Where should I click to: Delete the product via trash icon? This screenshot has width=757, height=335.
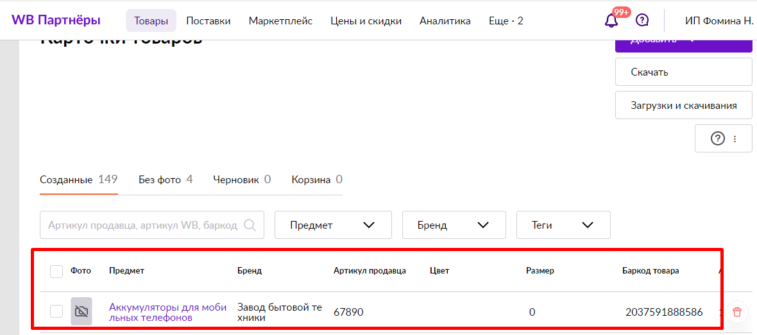point(736,312)
